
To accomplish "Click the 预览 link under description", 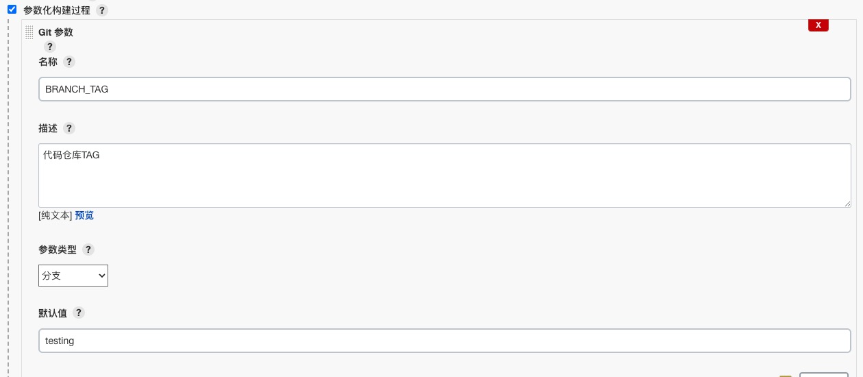I will pos(84,215).
